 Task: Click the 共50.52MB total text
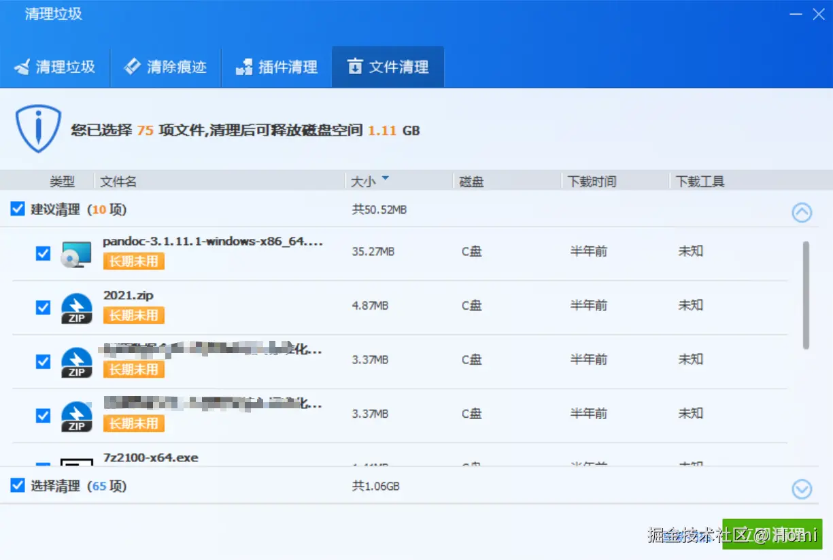379,210
